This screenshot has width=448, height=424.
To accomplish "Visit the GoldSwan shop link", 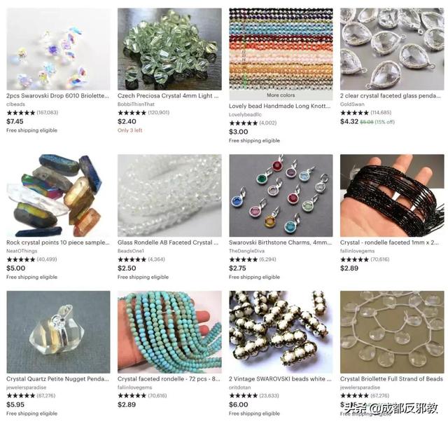I will pos(350,104).
